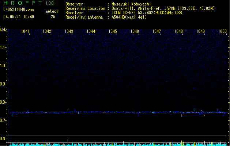Click the Ogata-vill. Akita-Pref. JAPAN location text

click(163, 8)
